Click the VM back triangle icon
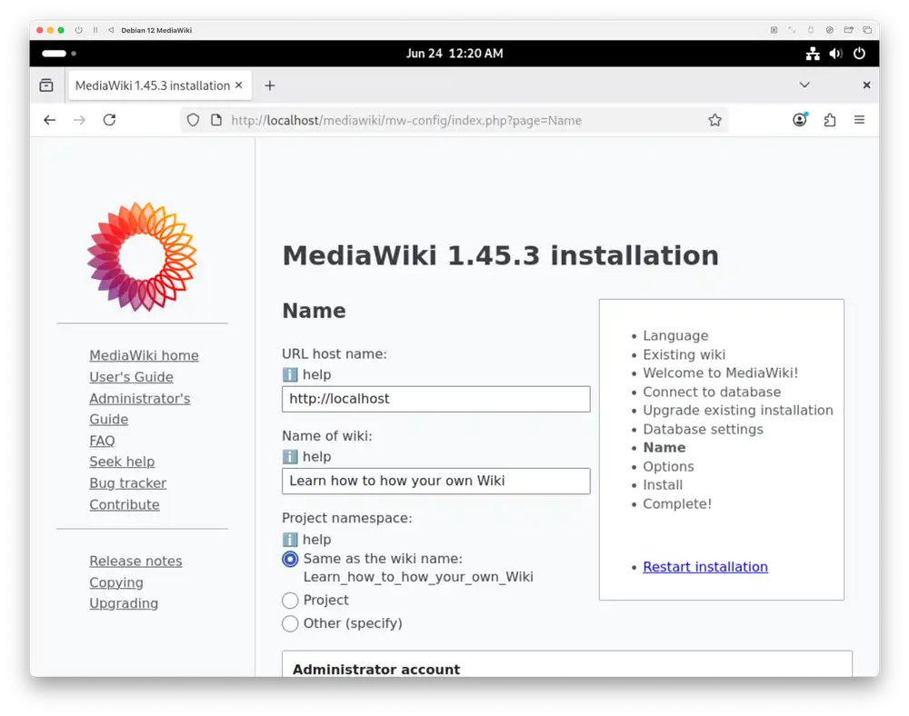The height and width of the screenshot is (716, 909). pyautogui.click(x=111, y=30)
